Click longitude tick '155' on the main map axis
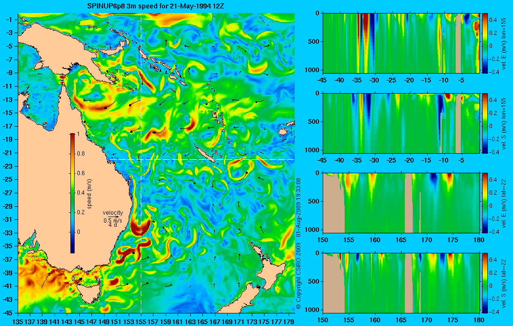 [x=141, y=322]
